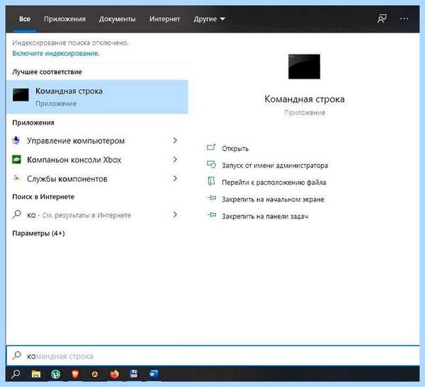This screenshot has height=387, width=425.
Task: Click the magnifier icon beside web result ко
Action: [x=16, y=214]
